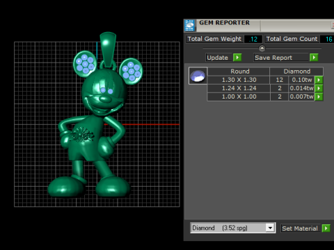The height and width of the screenshot is (250, 334).
Task: Click the Total Gem Count label
Action: (x=292, y=39)
